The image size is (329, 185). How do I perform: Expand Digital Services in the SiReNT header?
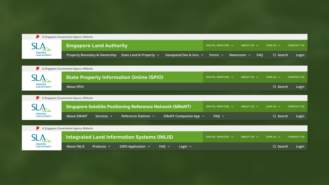pyautogui.click(x=220, y=107)
